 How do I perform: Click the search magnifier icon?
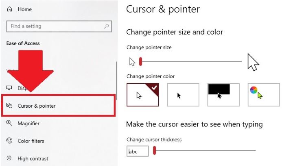(x=107, y=26)
